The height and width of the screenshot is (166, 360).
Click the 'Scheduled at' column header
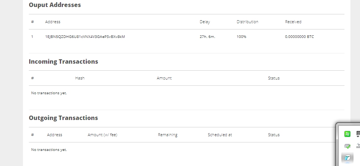[220, 135]
